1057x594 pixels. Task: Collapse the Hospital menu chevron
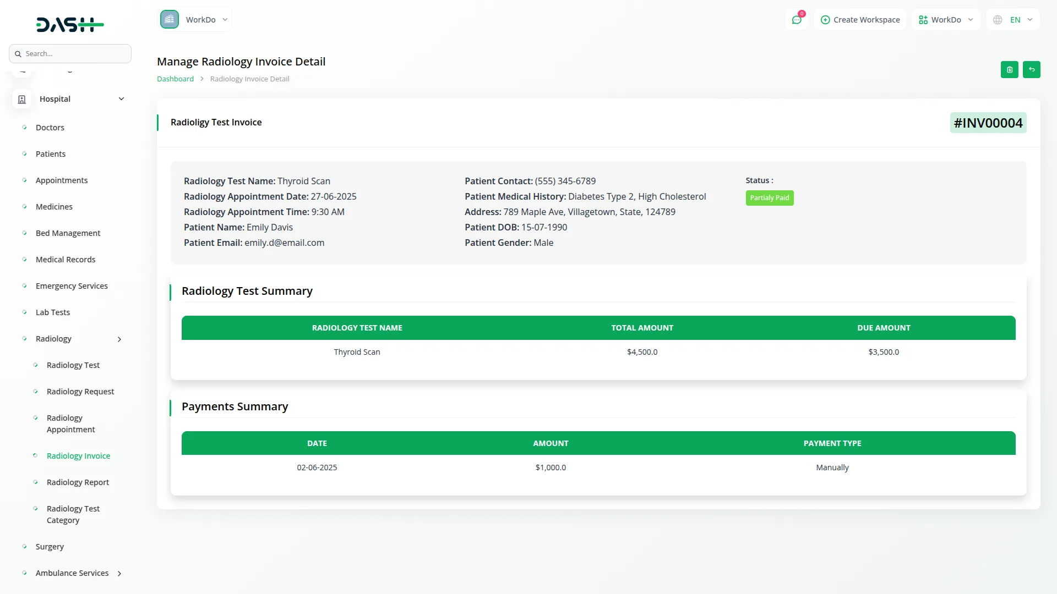[x=121, y=99]
